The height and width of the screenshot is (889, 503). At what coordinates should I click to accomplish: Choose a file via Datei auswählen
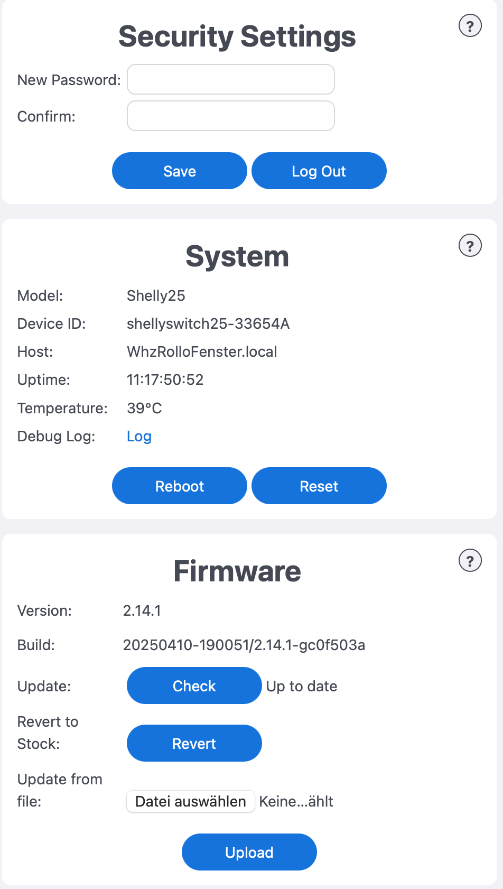click(x=190, y=802)
